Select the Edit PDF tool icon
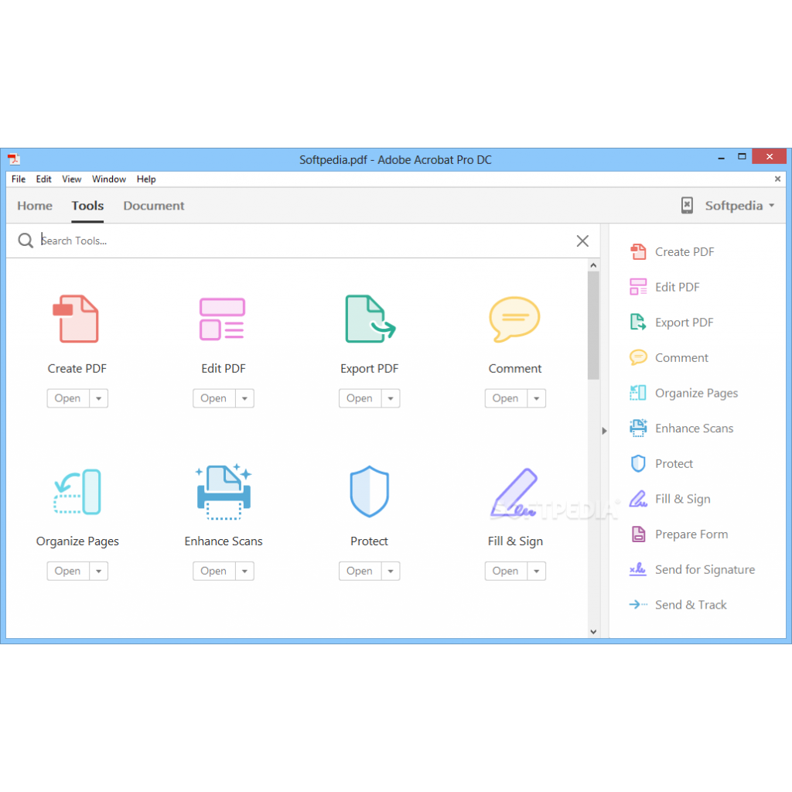 223,319
